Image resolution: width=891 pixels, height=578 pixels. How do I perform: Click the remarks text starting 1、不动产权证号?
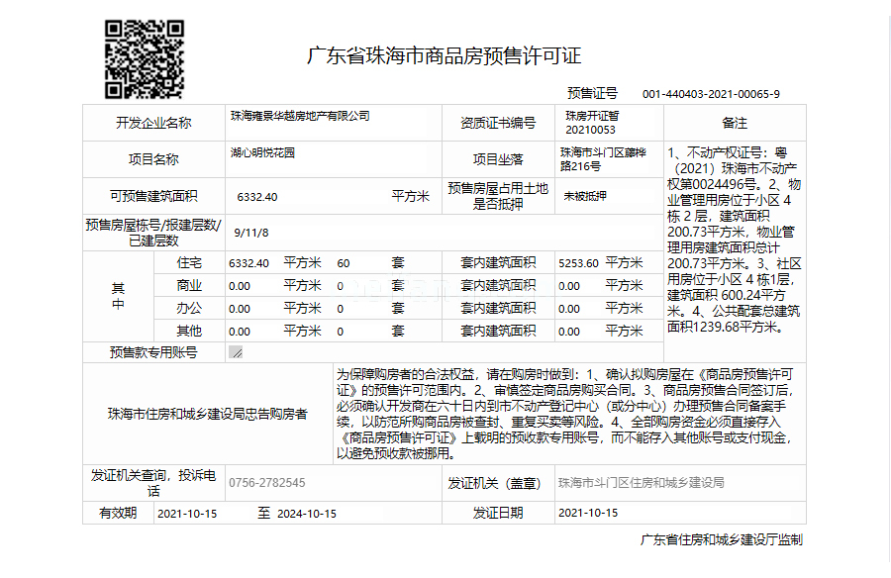click(x=735, y=240)
